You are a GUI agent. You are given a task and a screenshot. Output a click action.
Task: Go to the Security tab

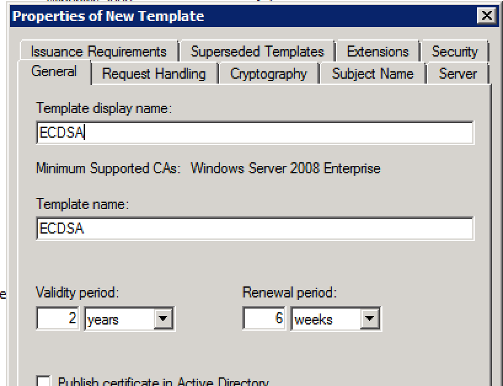454,52
